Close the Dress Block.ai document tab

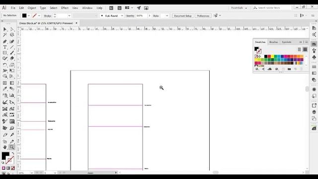[x=77, y=23]
